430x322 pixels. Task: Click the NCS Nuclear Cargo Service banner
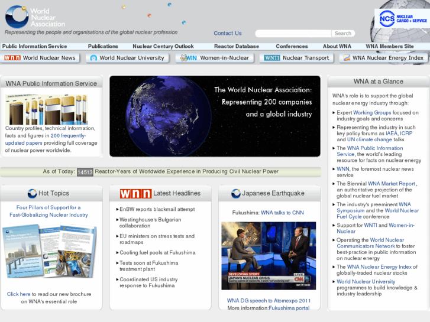pos(403,19)
